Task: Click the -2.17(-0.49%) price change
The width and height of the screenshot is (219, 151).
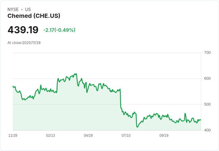Action: [x=59, y=30]
